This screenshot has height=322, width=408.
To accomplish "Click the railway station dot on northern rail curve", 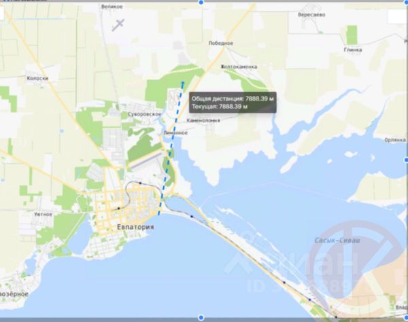I will (x=140, y=183).
